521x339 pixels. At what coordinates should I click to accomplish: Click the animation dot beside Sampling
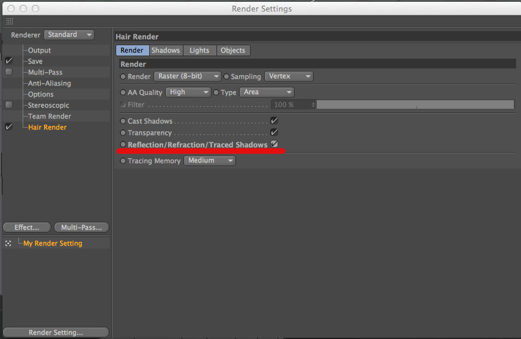click(x=226, y=76)
